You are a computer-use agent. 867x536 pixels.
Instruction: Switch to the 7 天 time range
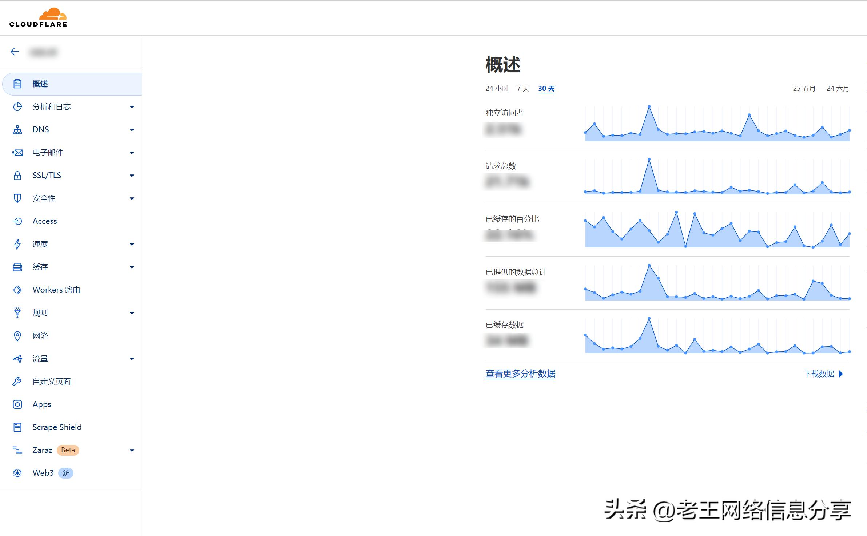pos(523,89)
